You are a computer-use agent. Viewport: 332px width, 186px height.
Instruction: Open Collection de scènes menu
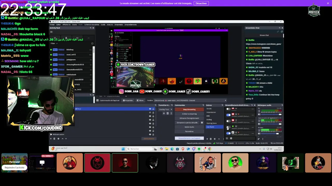pos(92,25)
